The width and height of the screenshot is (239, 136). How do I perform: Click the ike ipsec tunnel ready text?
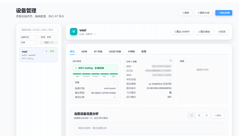(x=104, y=93)
